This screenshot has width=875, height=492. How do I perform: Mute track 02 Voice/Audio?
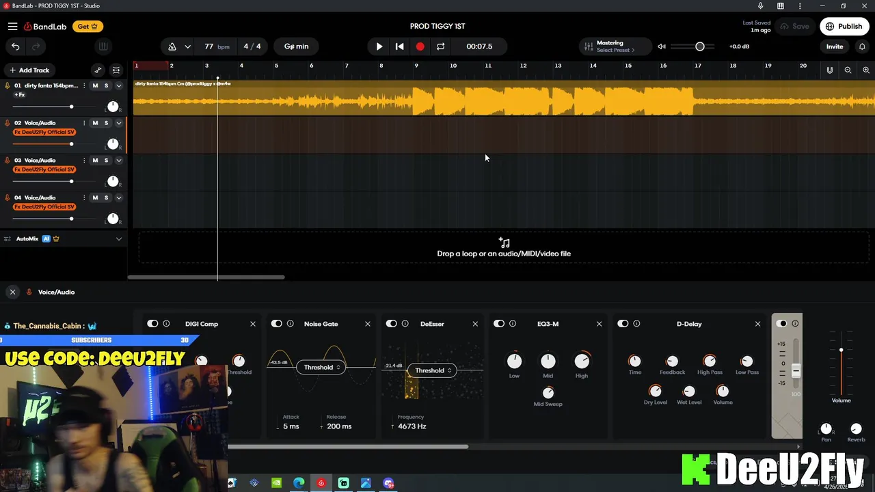point(95,123)
